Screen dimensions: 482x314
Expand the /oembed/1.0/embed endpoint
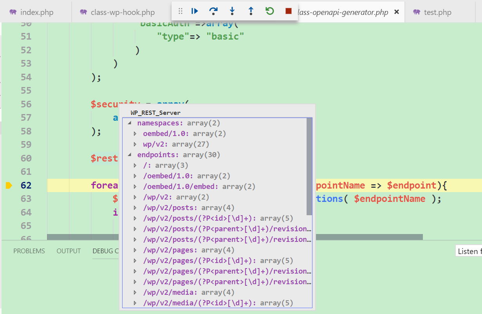135,187
